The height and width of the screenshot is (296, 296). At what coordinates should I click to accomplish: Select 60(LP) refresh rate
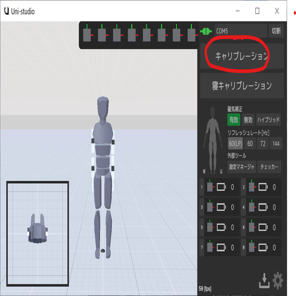(235, 144)
